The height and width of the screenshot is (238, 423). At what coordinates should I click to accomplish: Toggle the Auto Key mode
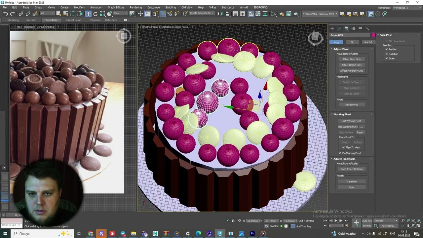pos(367,220)
